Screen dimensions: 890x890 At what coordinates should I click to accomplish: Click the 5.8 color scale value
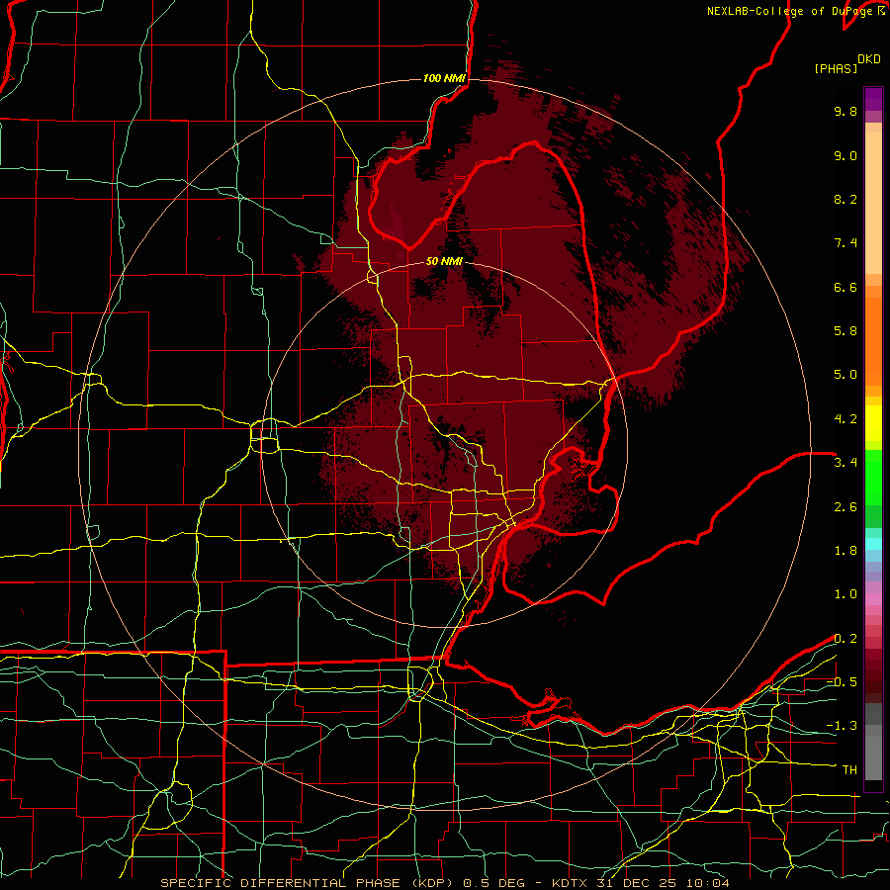(x=845, y=331)
